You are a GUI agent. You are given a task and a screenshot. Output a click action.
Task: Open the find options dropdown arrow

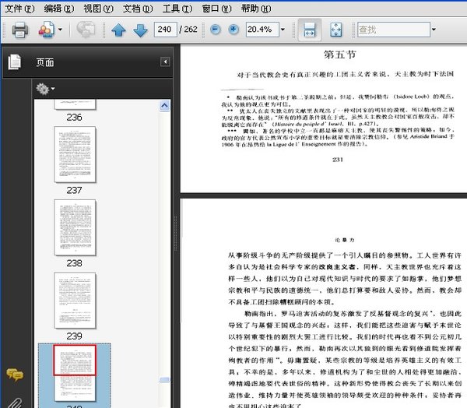tap(434, 30)
